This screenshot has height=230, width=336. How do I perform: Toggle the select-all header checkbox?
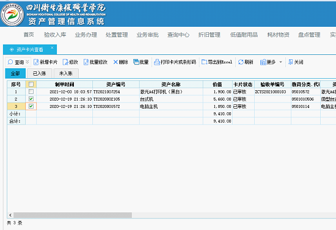31,84
